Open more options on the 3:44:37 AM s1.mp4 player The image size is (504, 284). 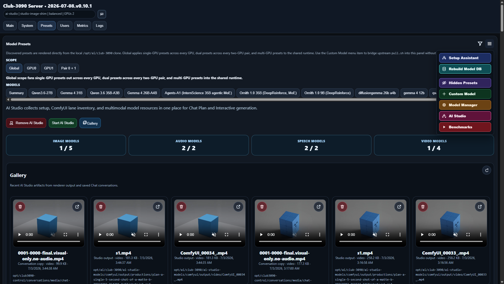[x=159, y=235]
